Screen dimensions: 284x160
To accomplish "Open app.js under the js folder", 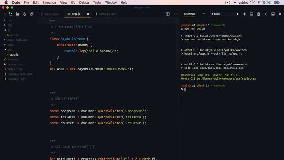I will point(14,35).
